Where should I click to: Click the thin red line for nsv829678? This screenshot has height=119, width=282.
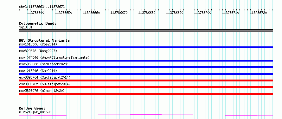click(x=146, y=54)
